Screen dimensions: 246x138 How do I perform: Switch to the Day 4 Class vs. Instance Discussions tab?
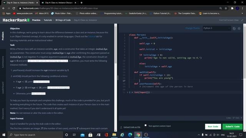pyautogui.click(x=59, y=3)
